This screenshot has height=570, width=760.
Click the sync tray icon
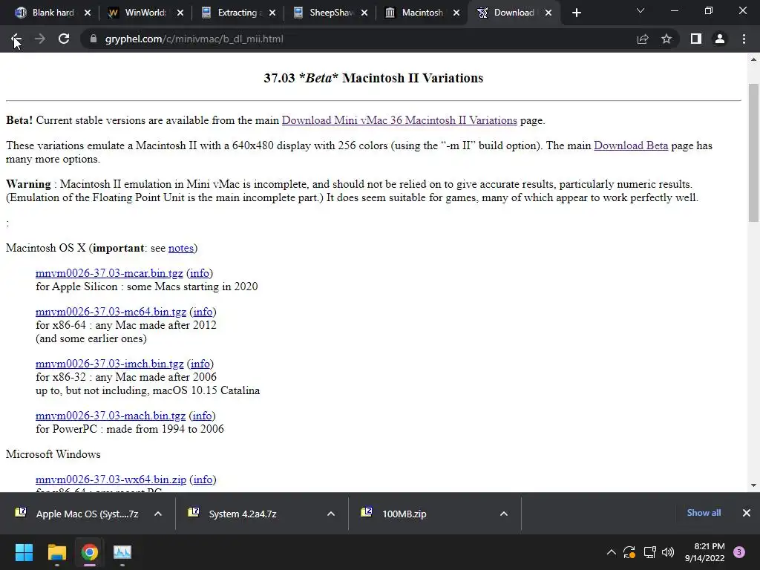point(629,552)
